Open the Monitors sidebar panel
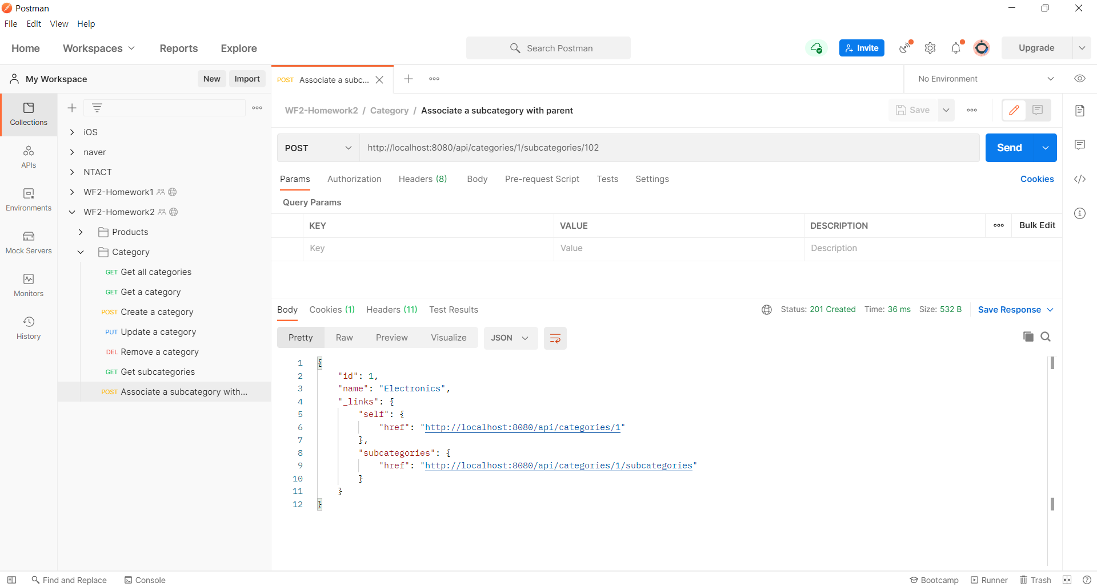 tap(29, 286)
